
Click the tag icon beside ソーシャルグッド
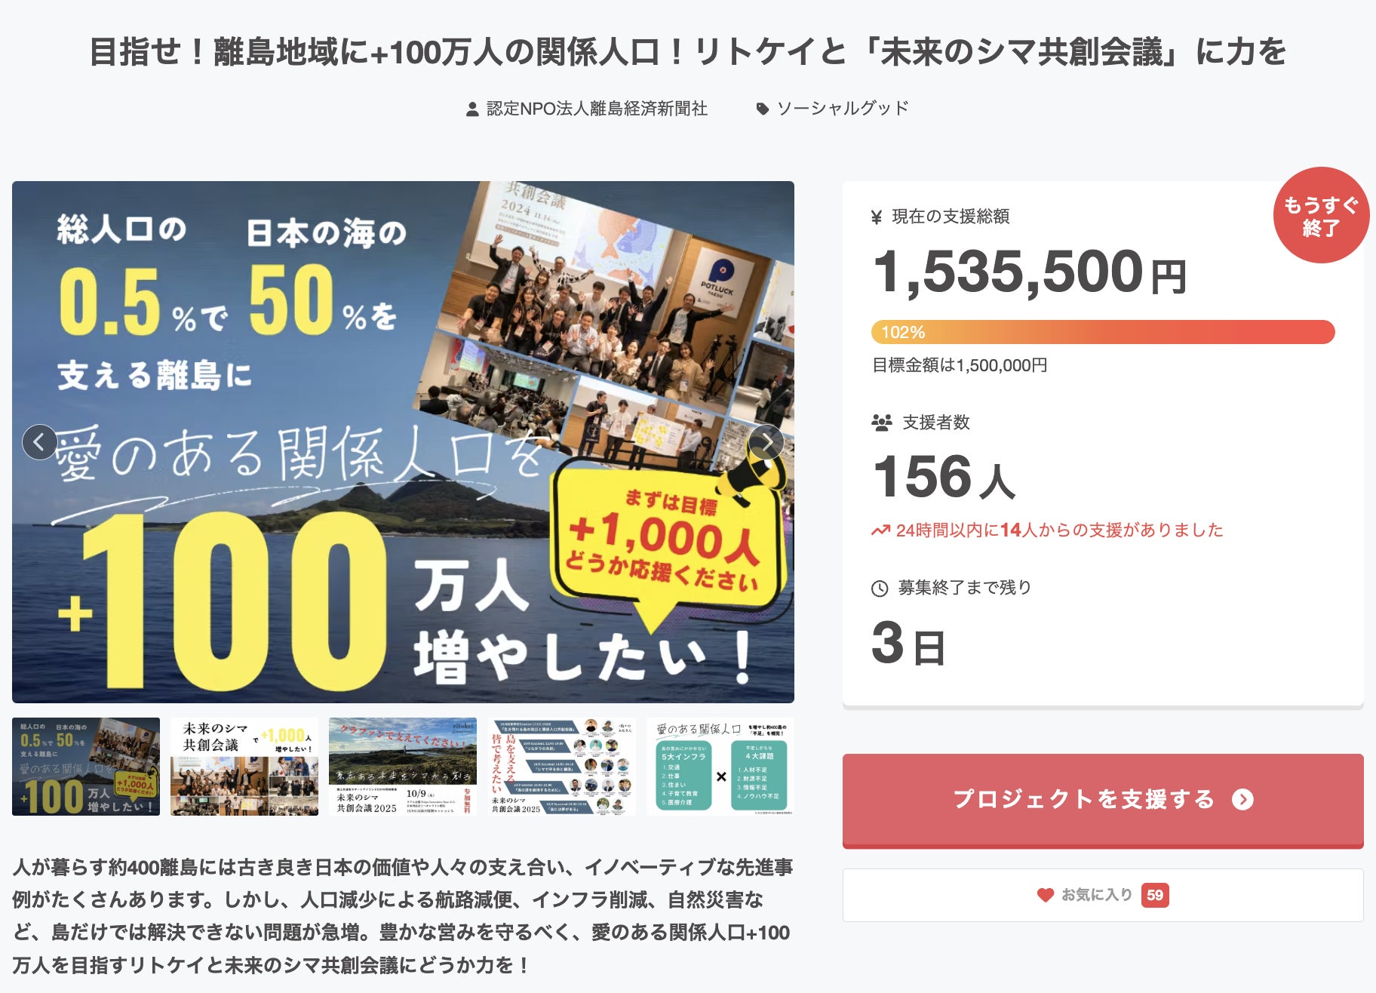click(x=763, y=109)
